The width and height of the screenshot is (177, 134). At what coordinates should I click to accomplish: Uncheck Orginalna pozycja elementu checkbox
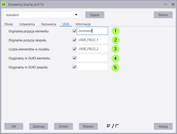pos(74,31)
